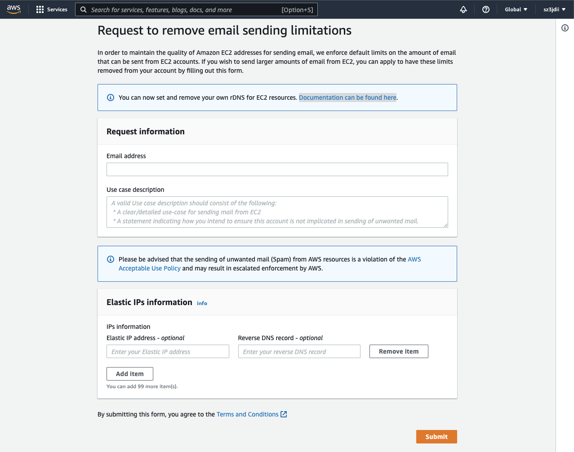Screen dimensions: 574x452
Task: Click the info icon in the spam warning banner
Action: coord(110,259)
